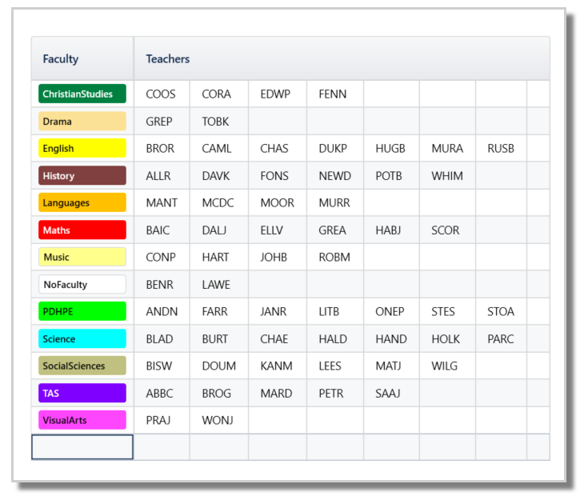Select the red Maths faculty label
Image resolution: width=584 pixels, height=500 pixels.
click(82, 230)
